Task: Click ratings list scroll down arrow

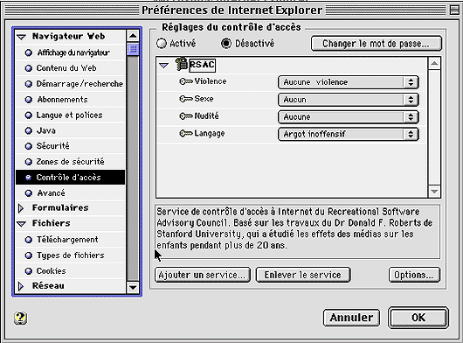Action: point(434,192)
